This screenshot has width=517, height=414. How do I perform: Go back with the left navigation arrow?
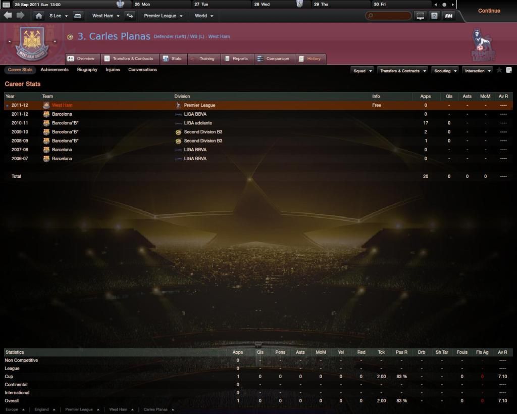(8, 16)
